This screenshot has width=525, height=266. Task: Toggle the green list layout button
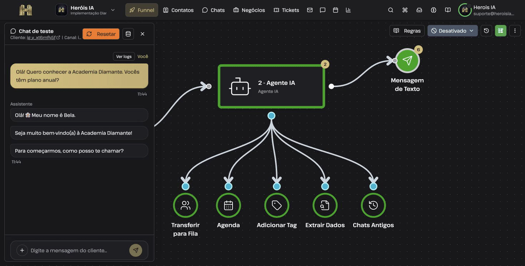(x=501, y=31)
